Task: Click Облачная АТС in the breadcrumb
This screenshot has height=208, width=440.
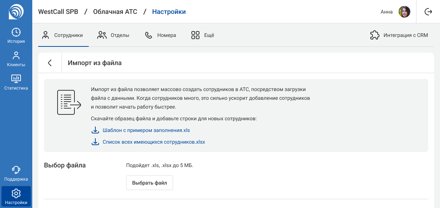Action: (x=115, y=12)
